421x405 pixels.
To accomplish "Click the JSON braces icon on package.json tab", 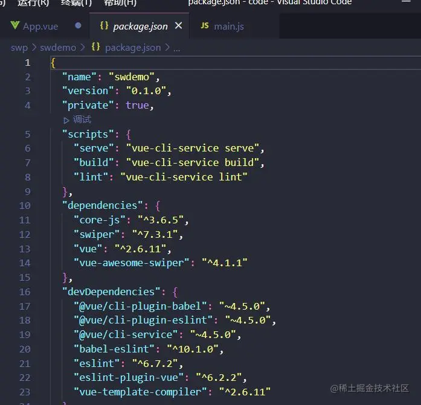I will (x=104, y=26).
